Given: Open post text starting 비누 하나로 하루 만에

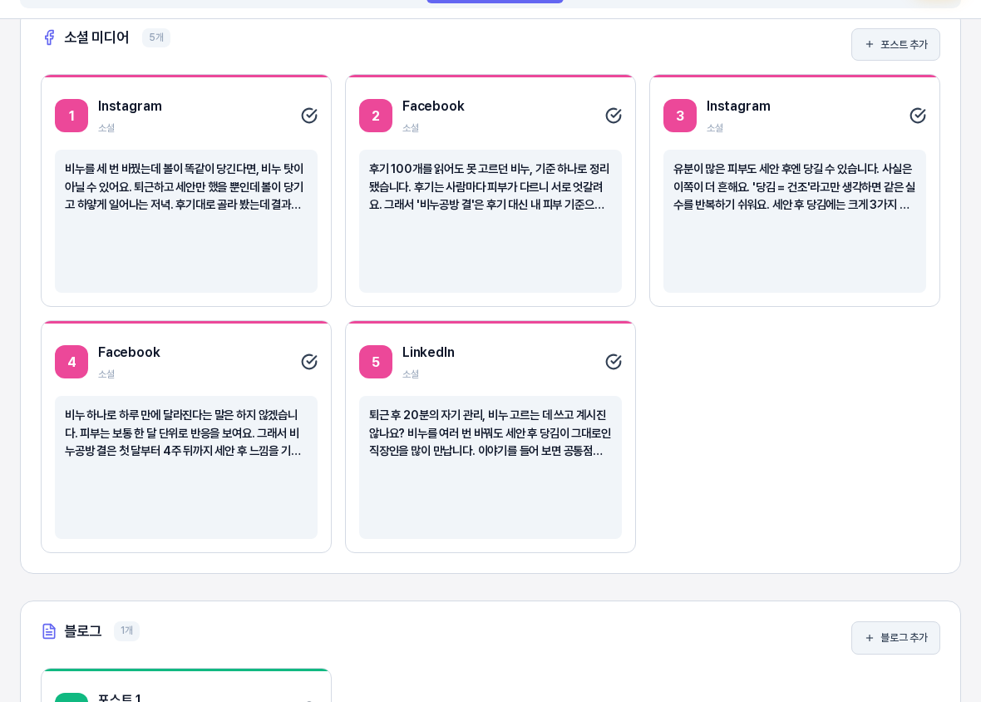Looking at the screenshot, I should [186, 467].
